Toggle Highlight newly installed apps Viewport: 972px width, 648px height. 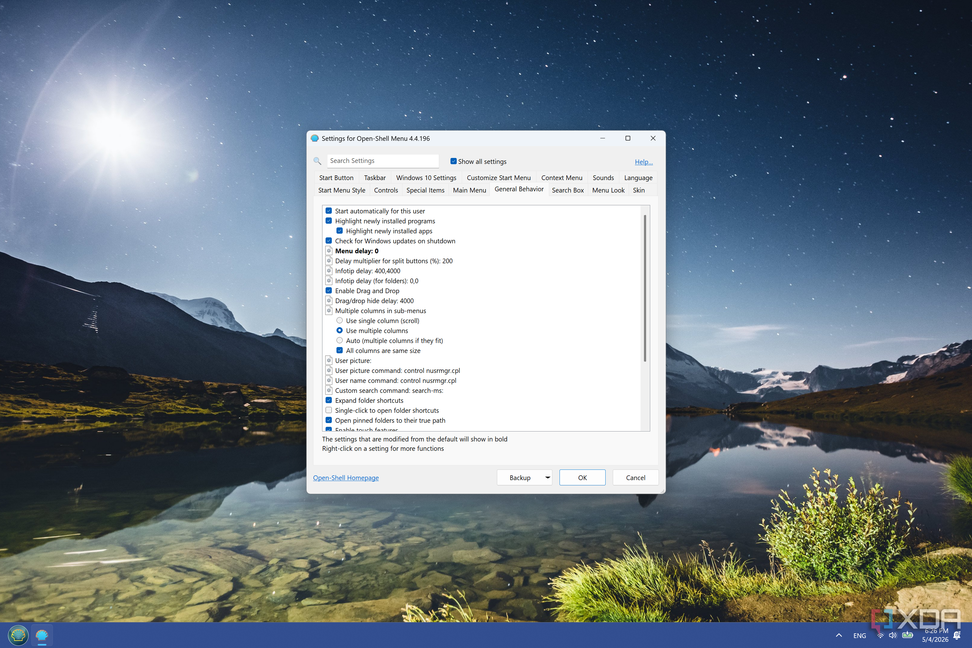340,231
